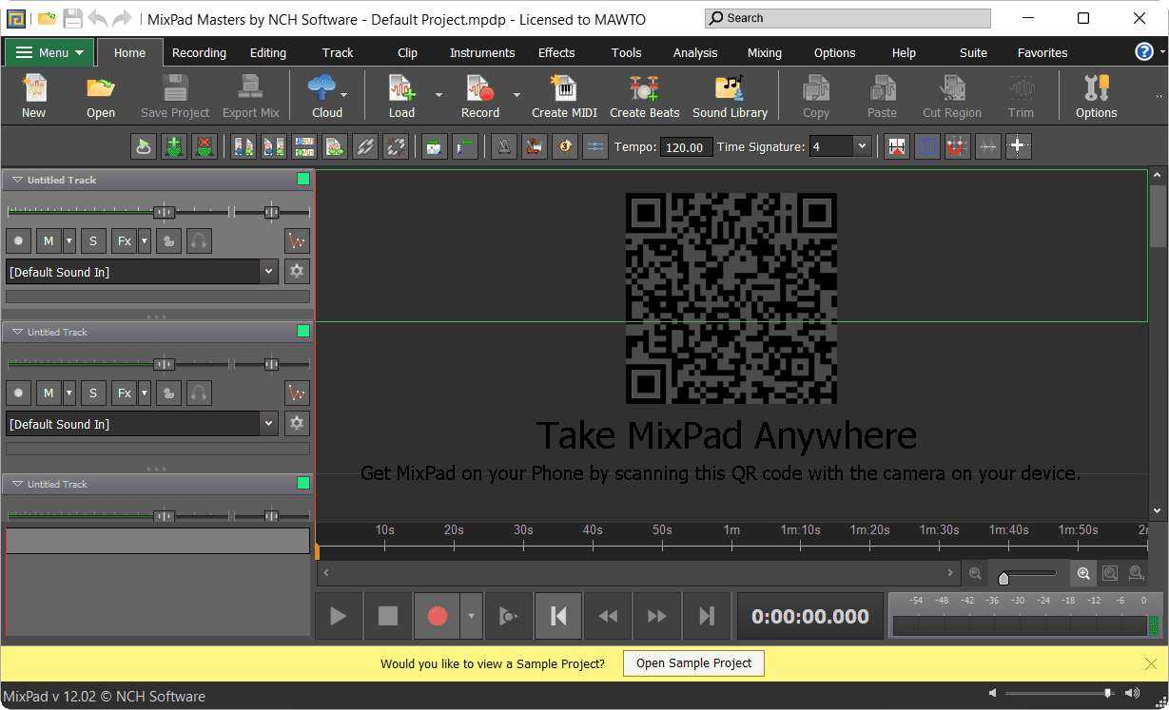Screen dimensions: 1169x710
Task: Dismiss the sample project banner
Action: click(x=1151, y=663)
